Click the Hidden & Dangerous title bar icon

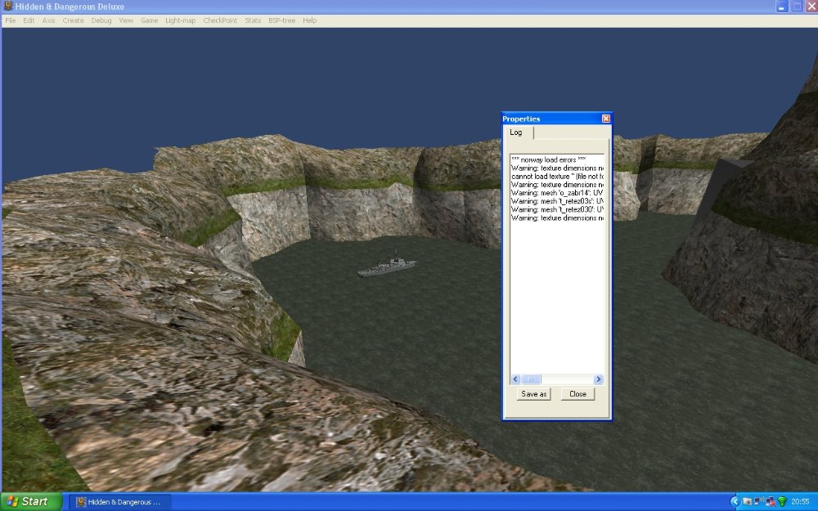(8, 7)
